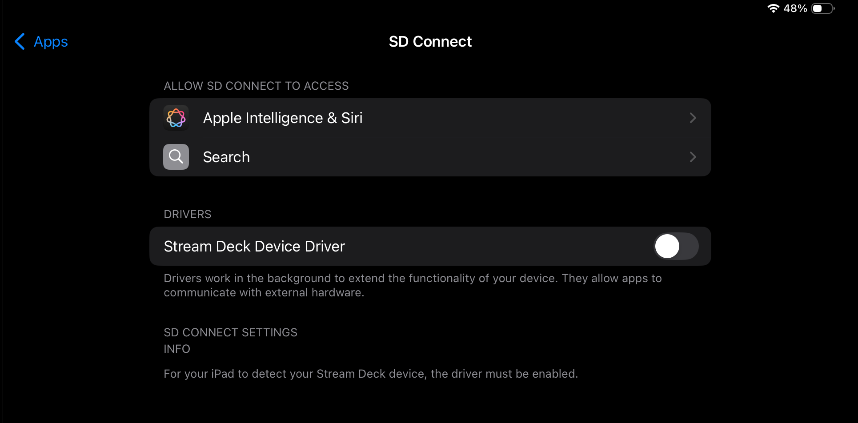Enable the Stream Deck Device Driver toggle

click(676, 246)
